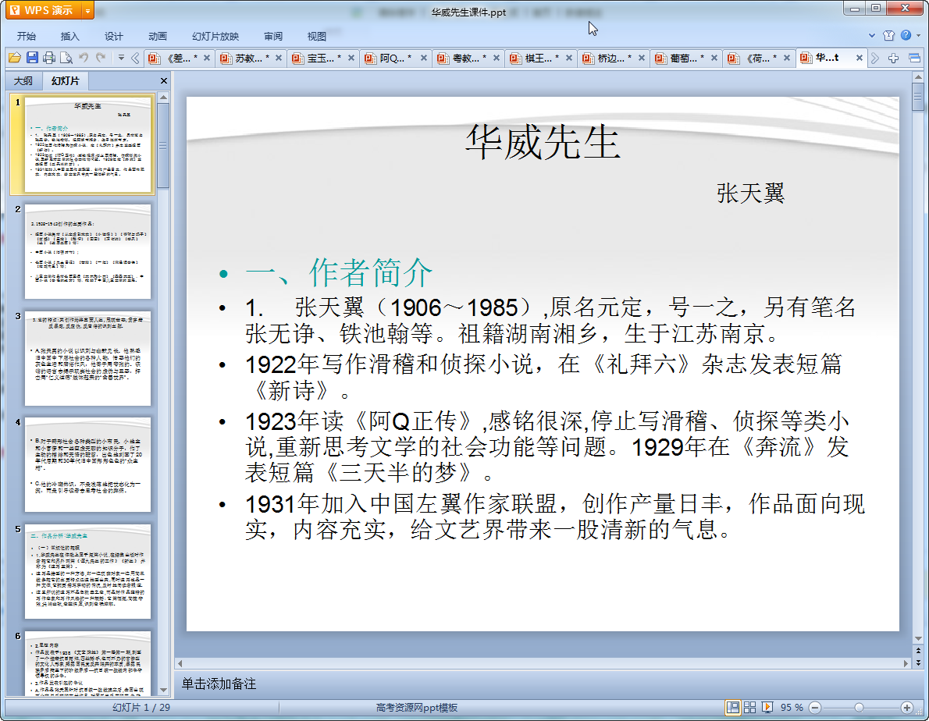Switch to the 大纲 outline pane tab
The width and height of the screenshot is (929, 721).
coord(23,81)
